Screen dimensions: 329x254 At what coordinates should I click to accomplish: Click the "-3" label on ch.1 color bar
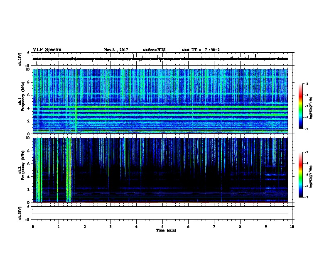(x=306, y=83)
